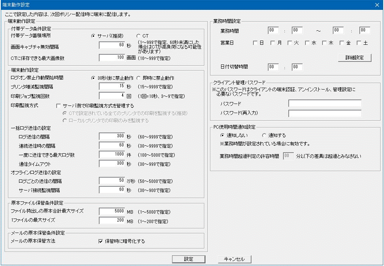Edit the ログ送信の間隔 value field
Viewport: 384px width, 266px height.
click(112, 137)
